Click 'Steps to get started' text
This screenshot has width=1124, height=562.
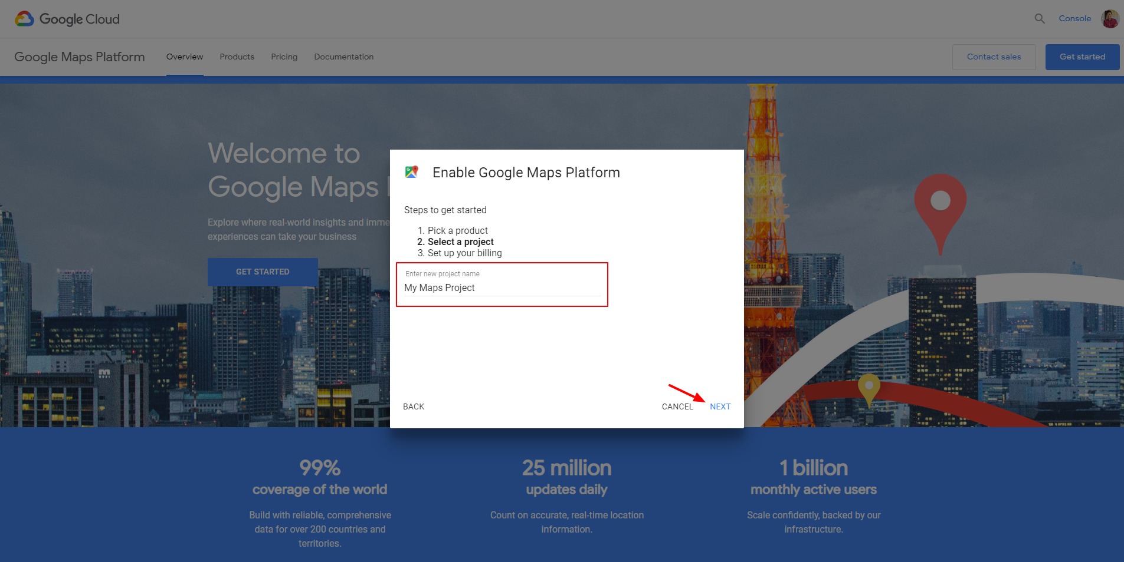tap(445, 210)
